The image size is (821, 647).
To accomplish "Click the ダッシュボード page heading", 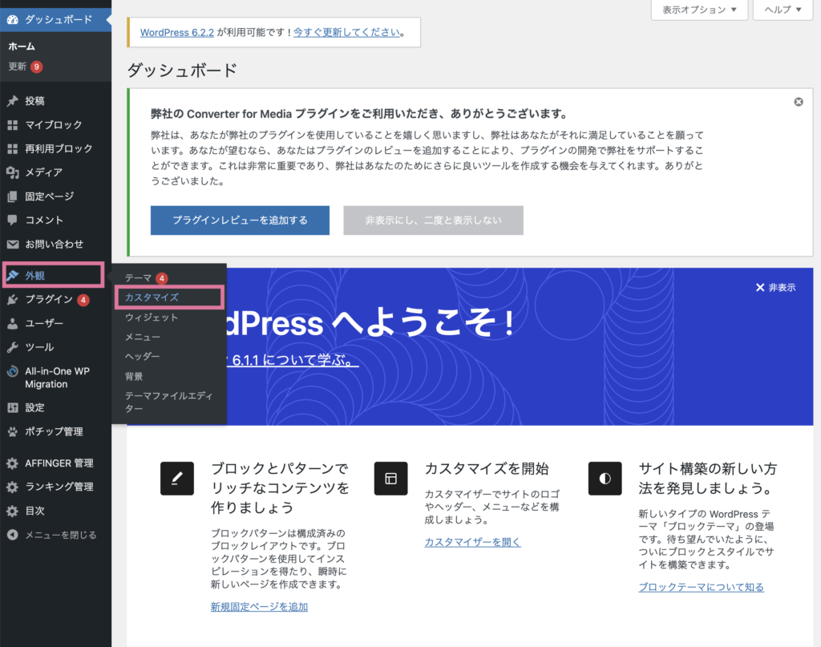I will (182, 70).
